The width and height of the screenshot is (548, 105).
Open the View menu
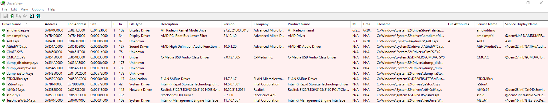(24, 9)
